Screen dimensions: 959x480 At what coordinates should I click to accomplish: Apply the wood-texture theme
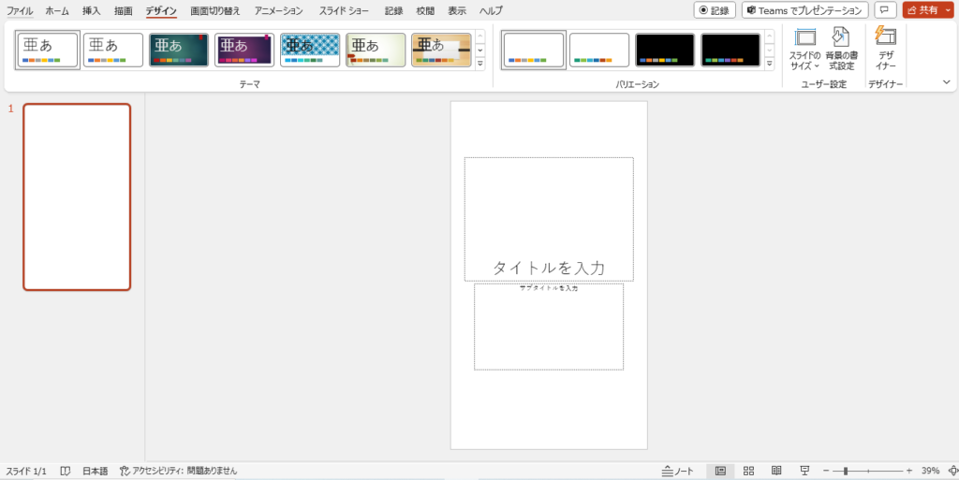[x=442, y=50]
